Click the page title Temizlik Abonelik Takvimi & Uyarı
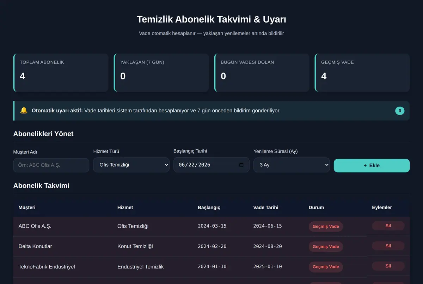Image resolution: width=423 pixels, height=284 pixels. coord(211,19)
